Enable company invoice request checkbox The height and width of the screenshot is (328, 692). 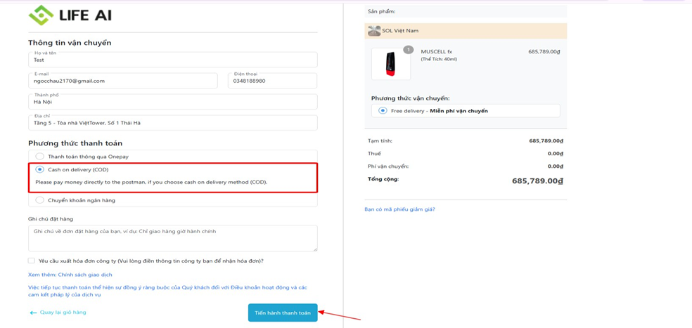32,261
